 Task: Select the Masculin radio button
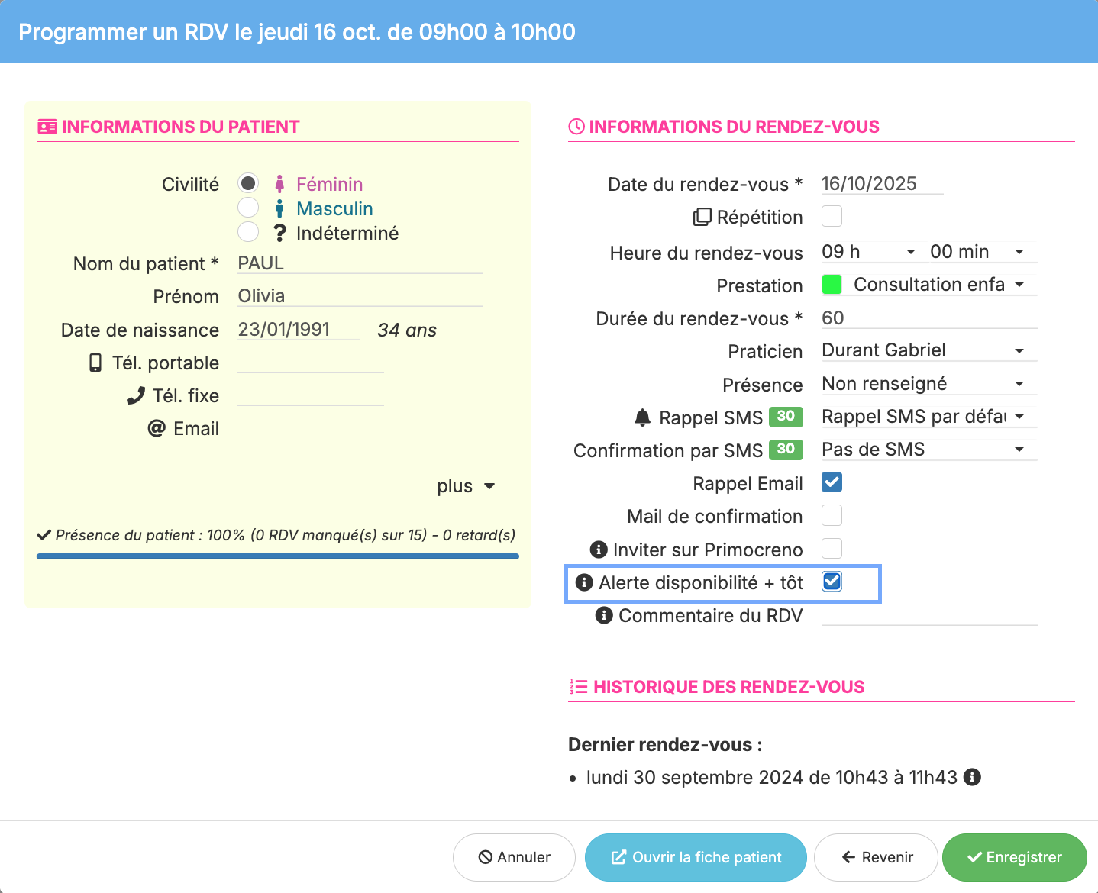coord(248,208)
